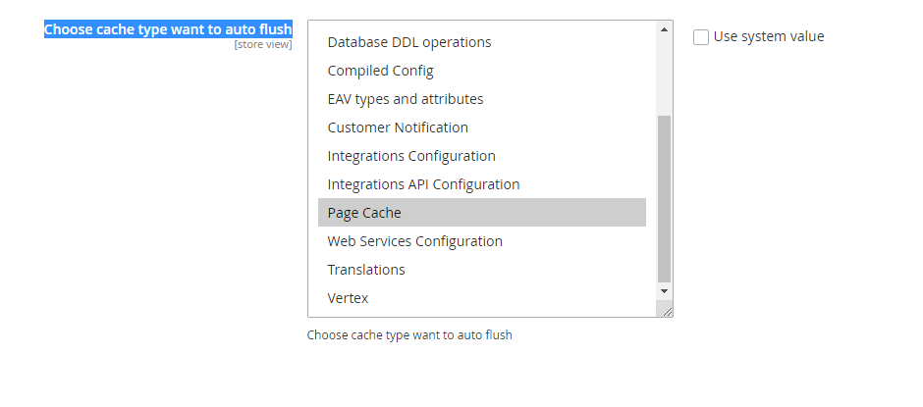Screen dimensions: 923x407
Task: Select EAV types and attributes option
Action: coord(406,99)
